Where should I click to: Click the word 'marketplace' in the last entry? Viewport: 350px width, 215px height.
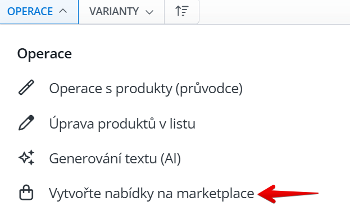pyautogui.click(x=215, y=194)
